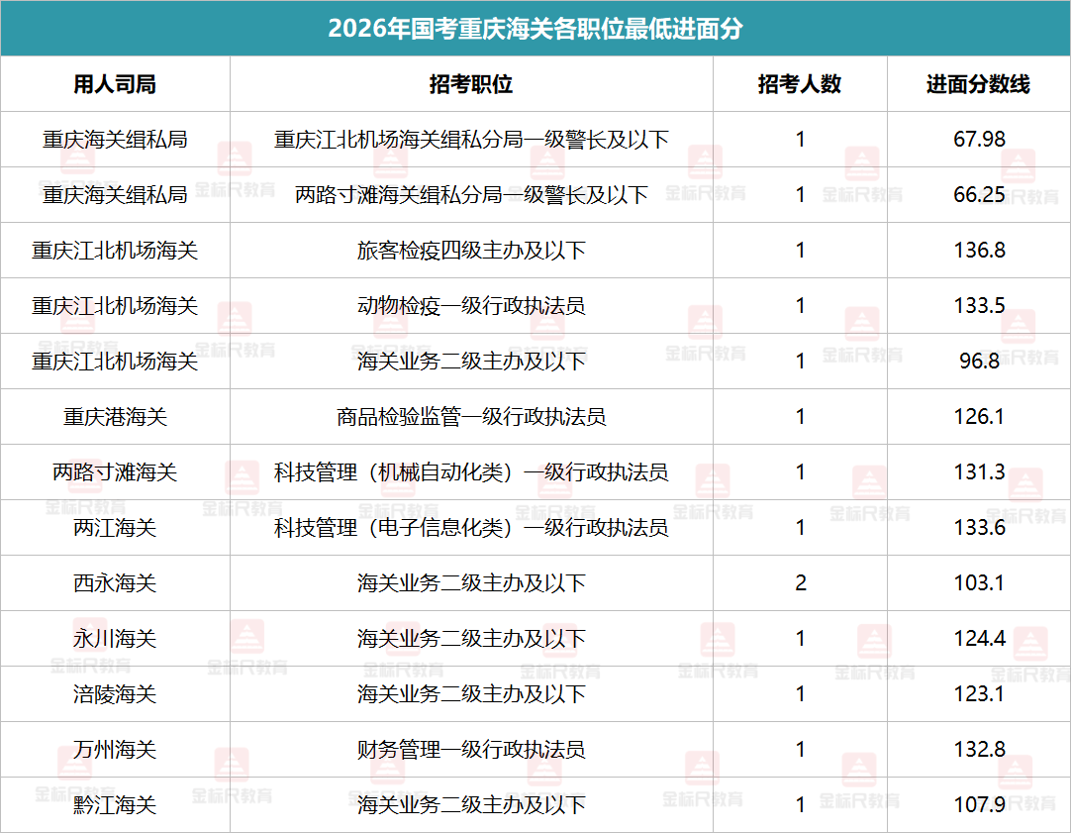Select 重庆江北机场海关缉私分局一级警长及以下 cell
This screenshot has height=833, width=1071.
click(471, 140)
